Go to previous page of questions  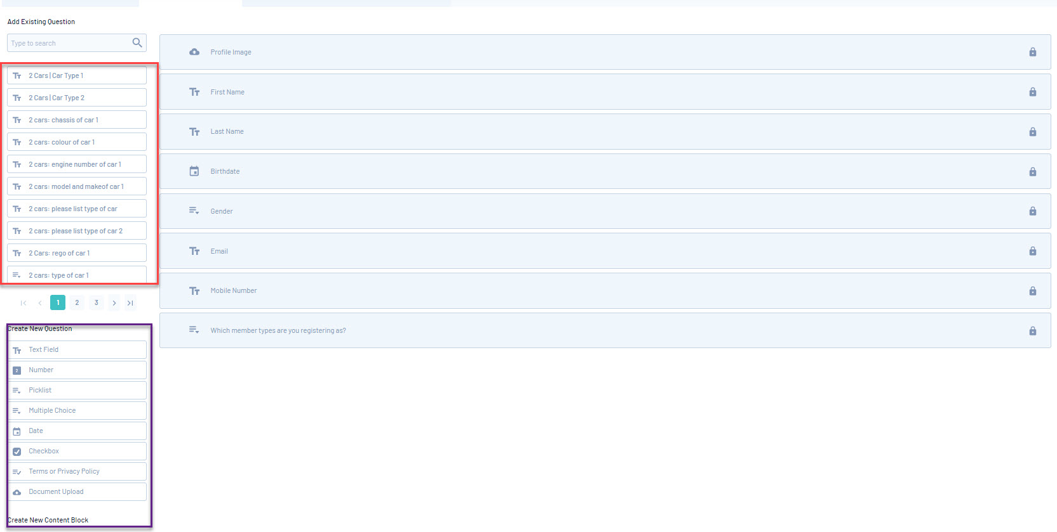click(x=40, y=303)
